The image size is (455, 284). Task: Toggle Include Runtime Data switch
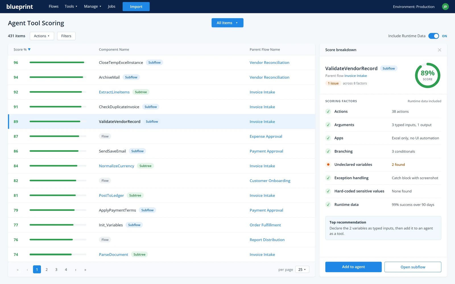[x=433, y=36]
